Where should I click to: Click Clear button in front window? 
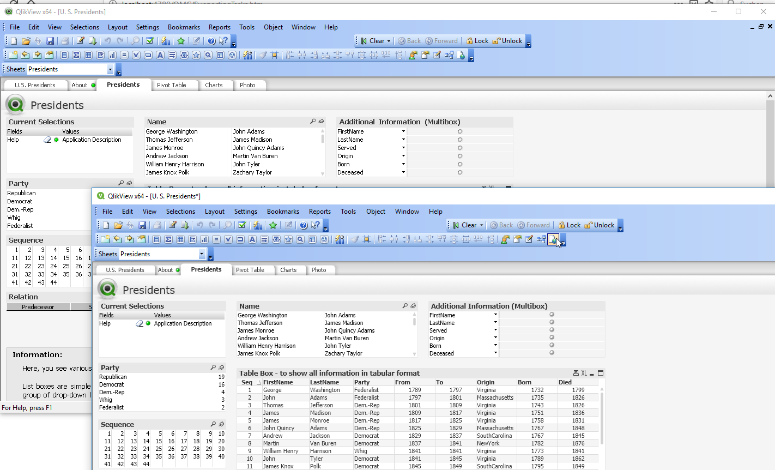coord(465,225)
